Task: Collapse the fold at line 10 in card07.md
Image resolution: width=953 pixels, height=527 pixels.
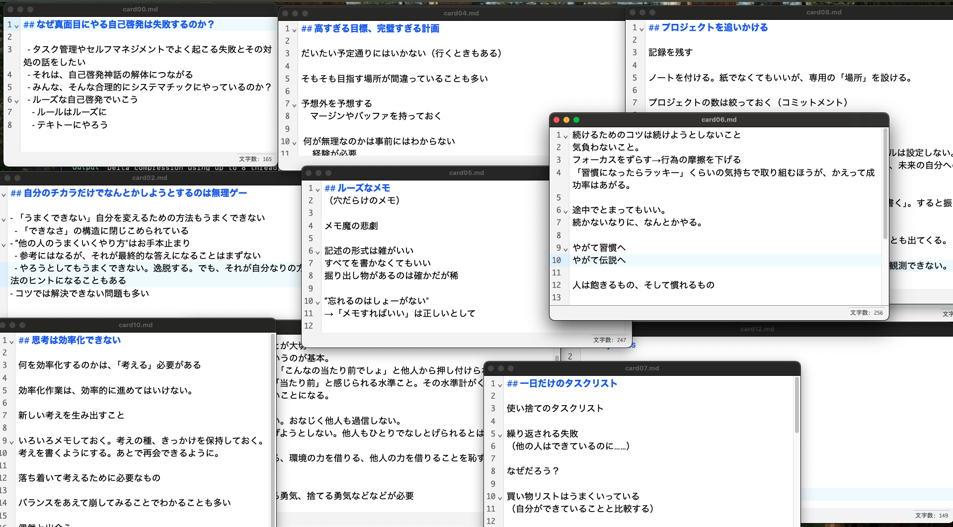Action: coord(500,498)
